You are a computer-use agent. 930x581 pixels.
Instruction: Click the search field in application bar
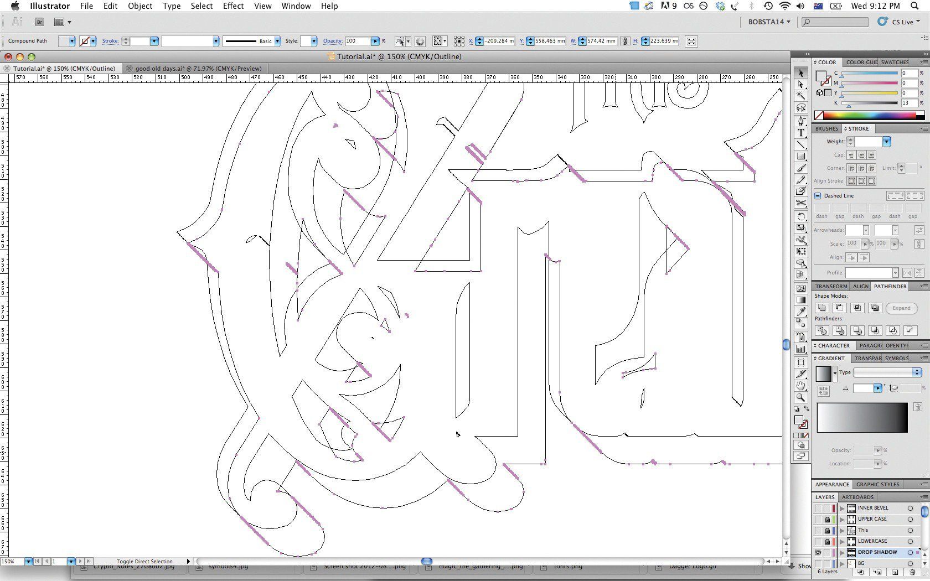point(835,22)
